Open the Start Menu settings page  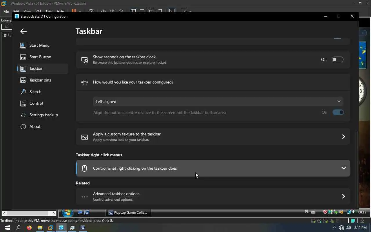(43, 45)
